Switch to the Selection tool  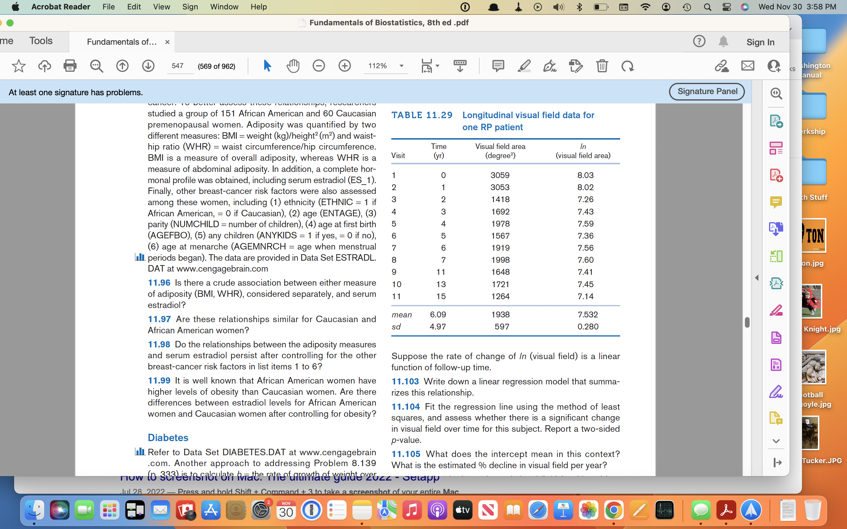267,66
